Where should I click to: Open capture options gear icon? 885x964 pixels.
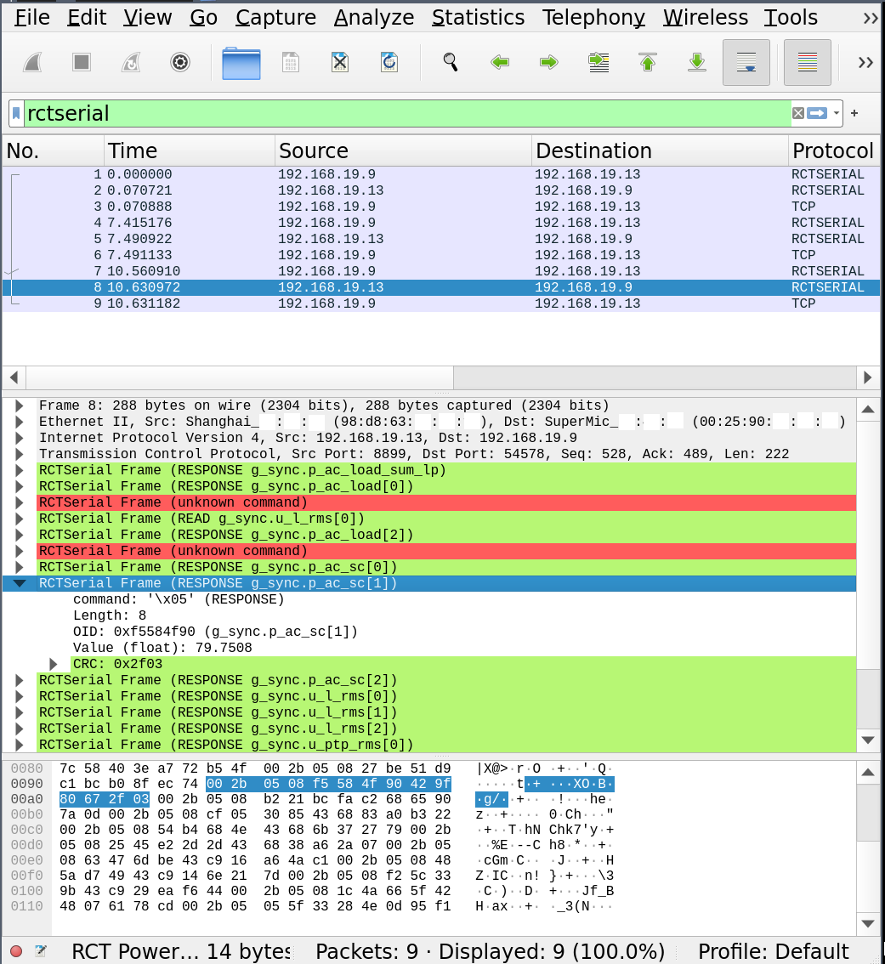(x=180, y=62)
